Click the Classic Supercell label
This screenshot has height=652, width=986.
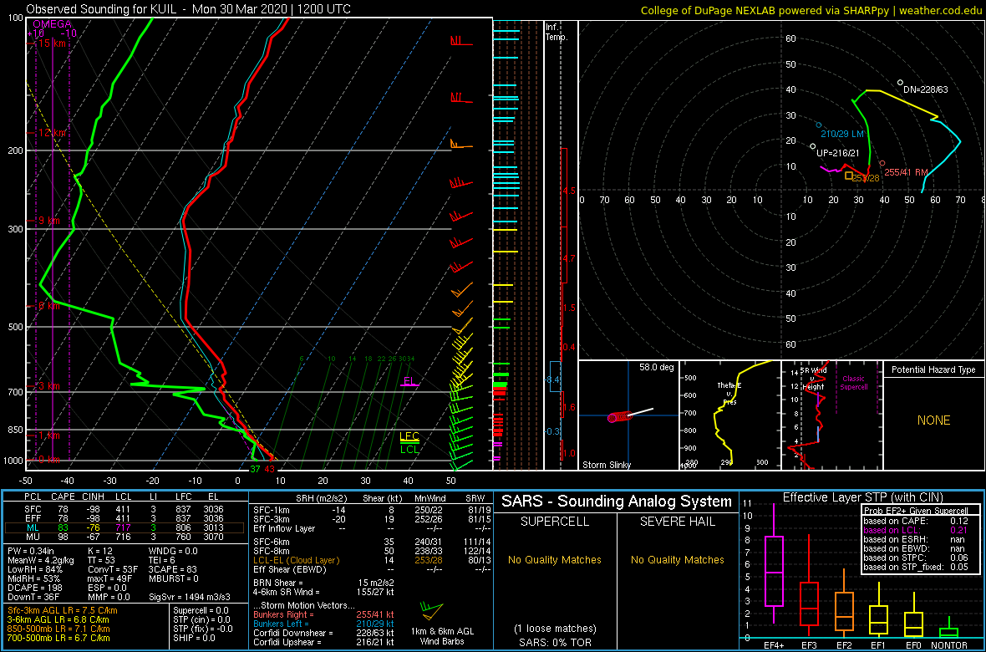click(855, 382)
